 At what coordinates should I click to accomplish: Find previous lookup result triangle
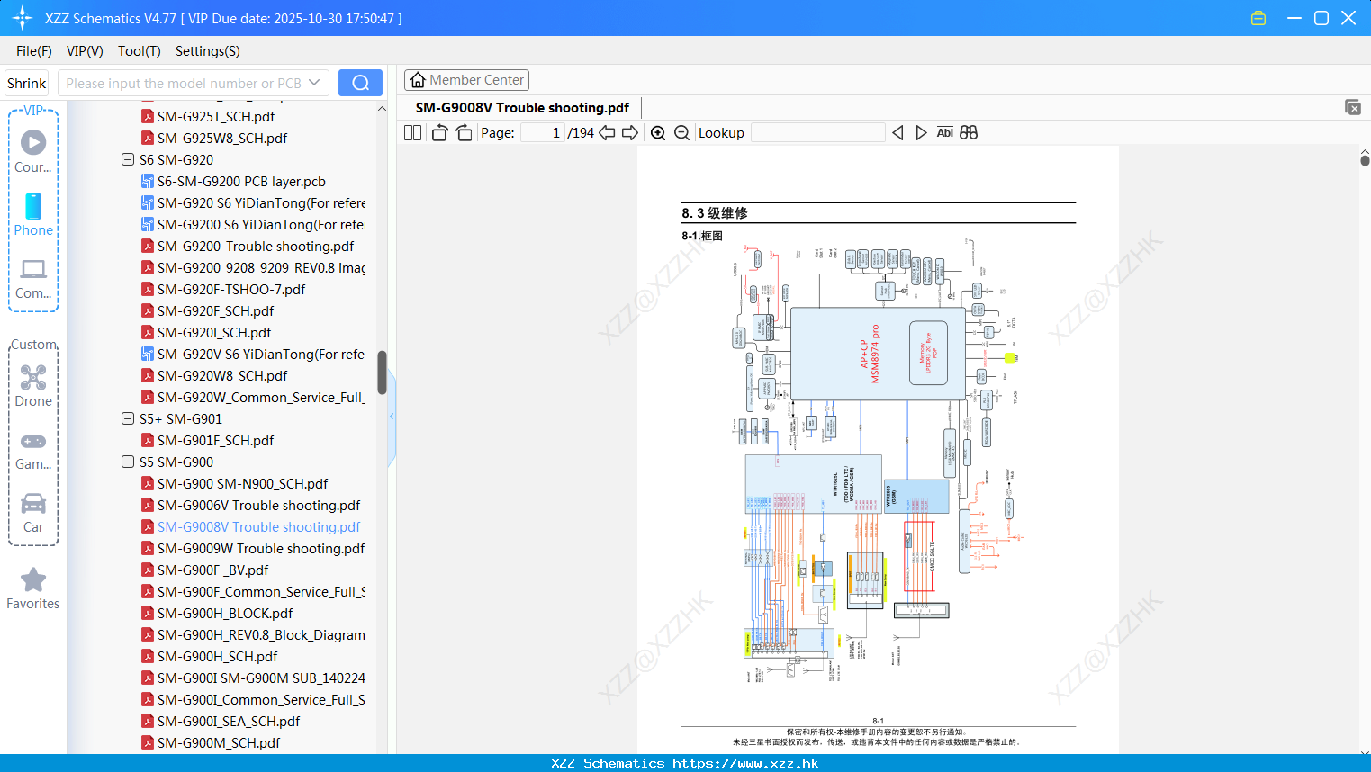tap(897, 133)
